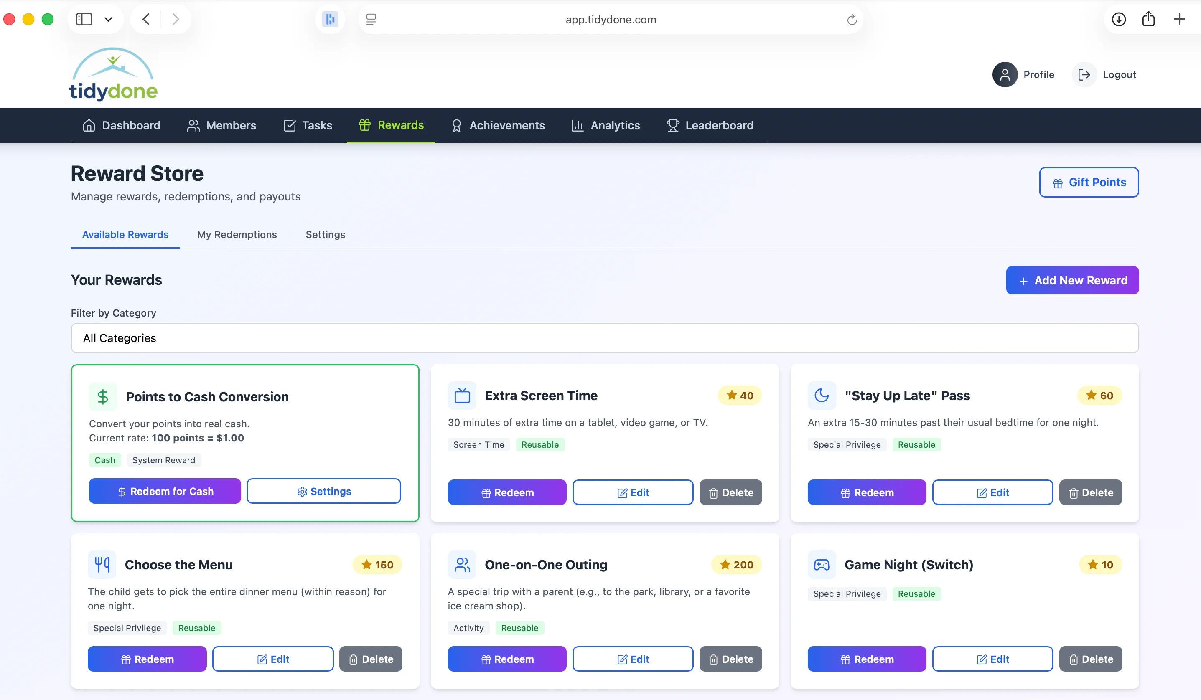Delete the Extra Screen Time reward
1201x700 pixels.
click(x=730, y=493)
